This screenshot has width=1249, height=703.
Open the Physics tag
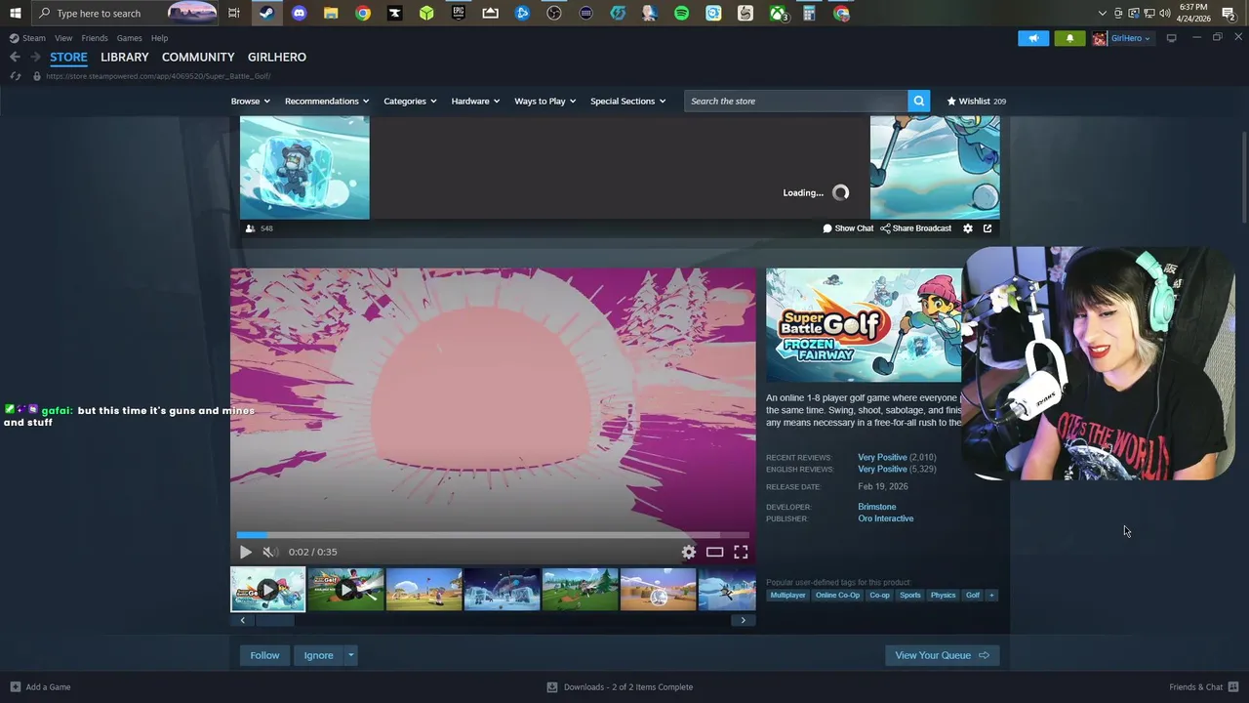pos(943,595)
